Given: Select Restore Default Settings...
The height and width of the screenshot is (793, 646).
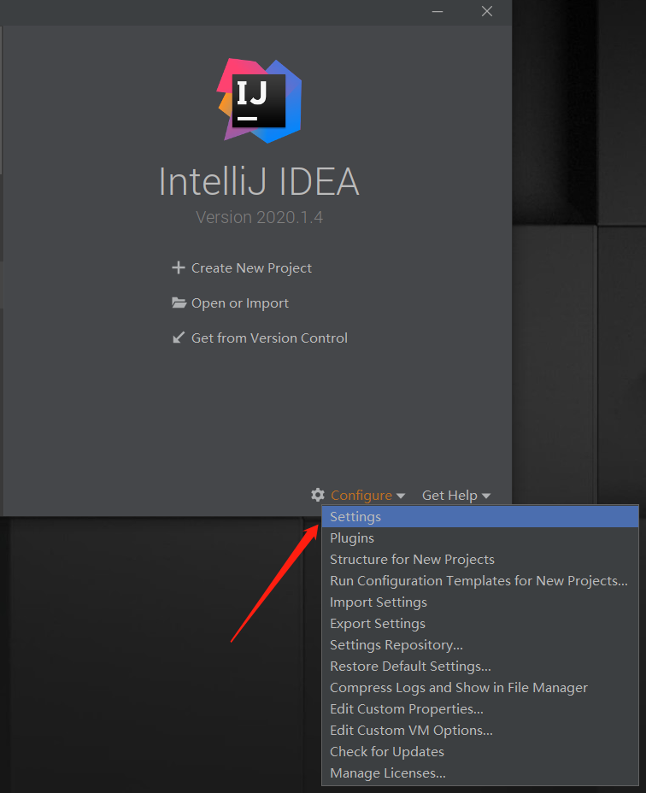Looking at the screenshot, I should pyautogui.click(x=480, y=666).
